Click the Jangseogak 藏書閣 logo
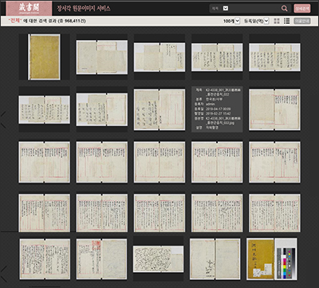Screen dimensions: 319x288 point(29,8)
